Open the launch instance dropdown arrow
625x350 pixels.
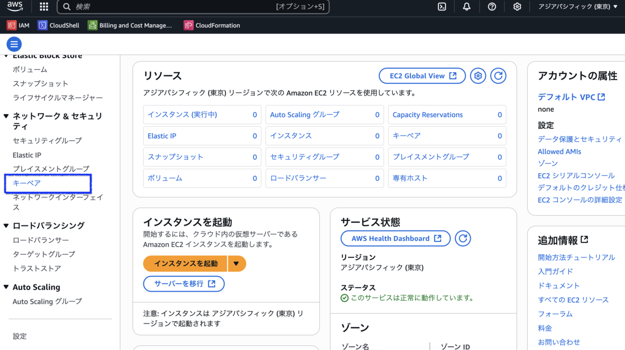tap(236, 264)
